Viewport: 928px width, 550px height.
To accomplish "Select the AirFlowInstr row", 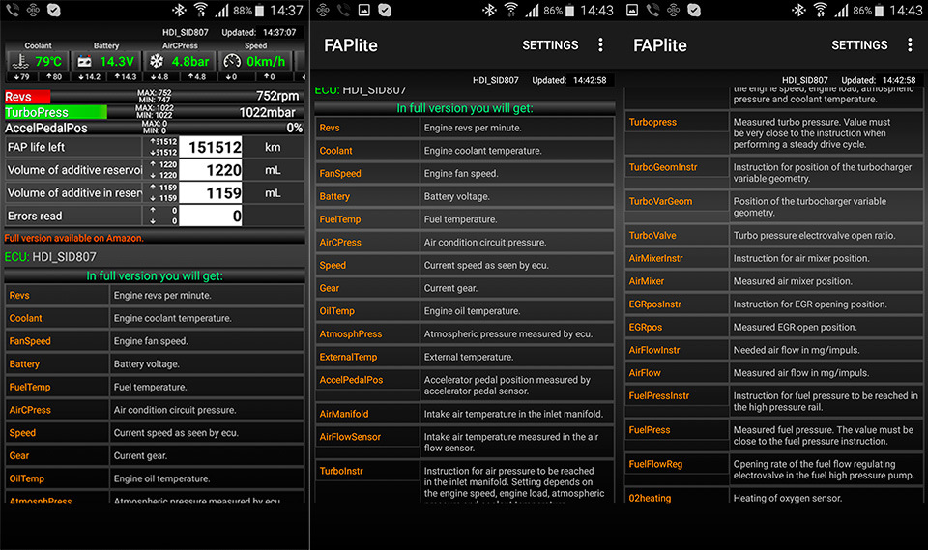I will 774,350.
